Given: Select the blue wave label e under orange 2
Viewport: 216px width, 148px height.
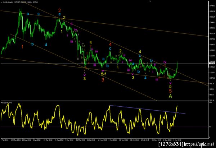Looking at the screenshot, I should pos(59,14).
